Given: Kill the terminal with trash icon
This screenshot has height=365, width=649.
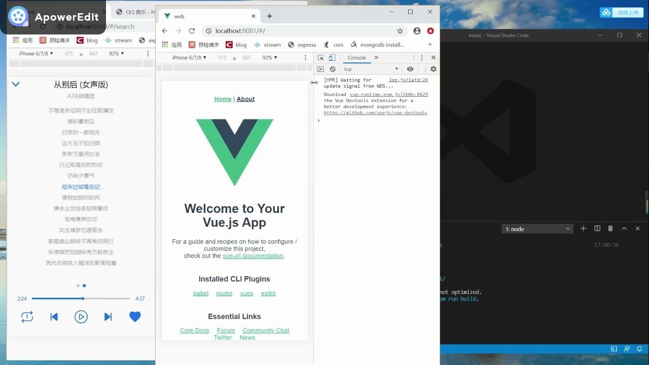Looking at the screenshot, I should [610, 229].
